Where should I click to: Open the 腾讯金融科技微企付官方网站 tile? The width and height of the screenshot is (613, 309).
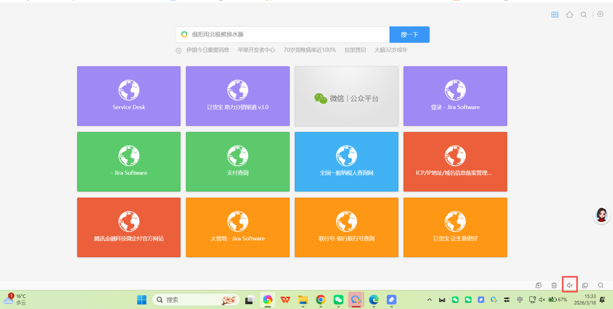point(129,227)
